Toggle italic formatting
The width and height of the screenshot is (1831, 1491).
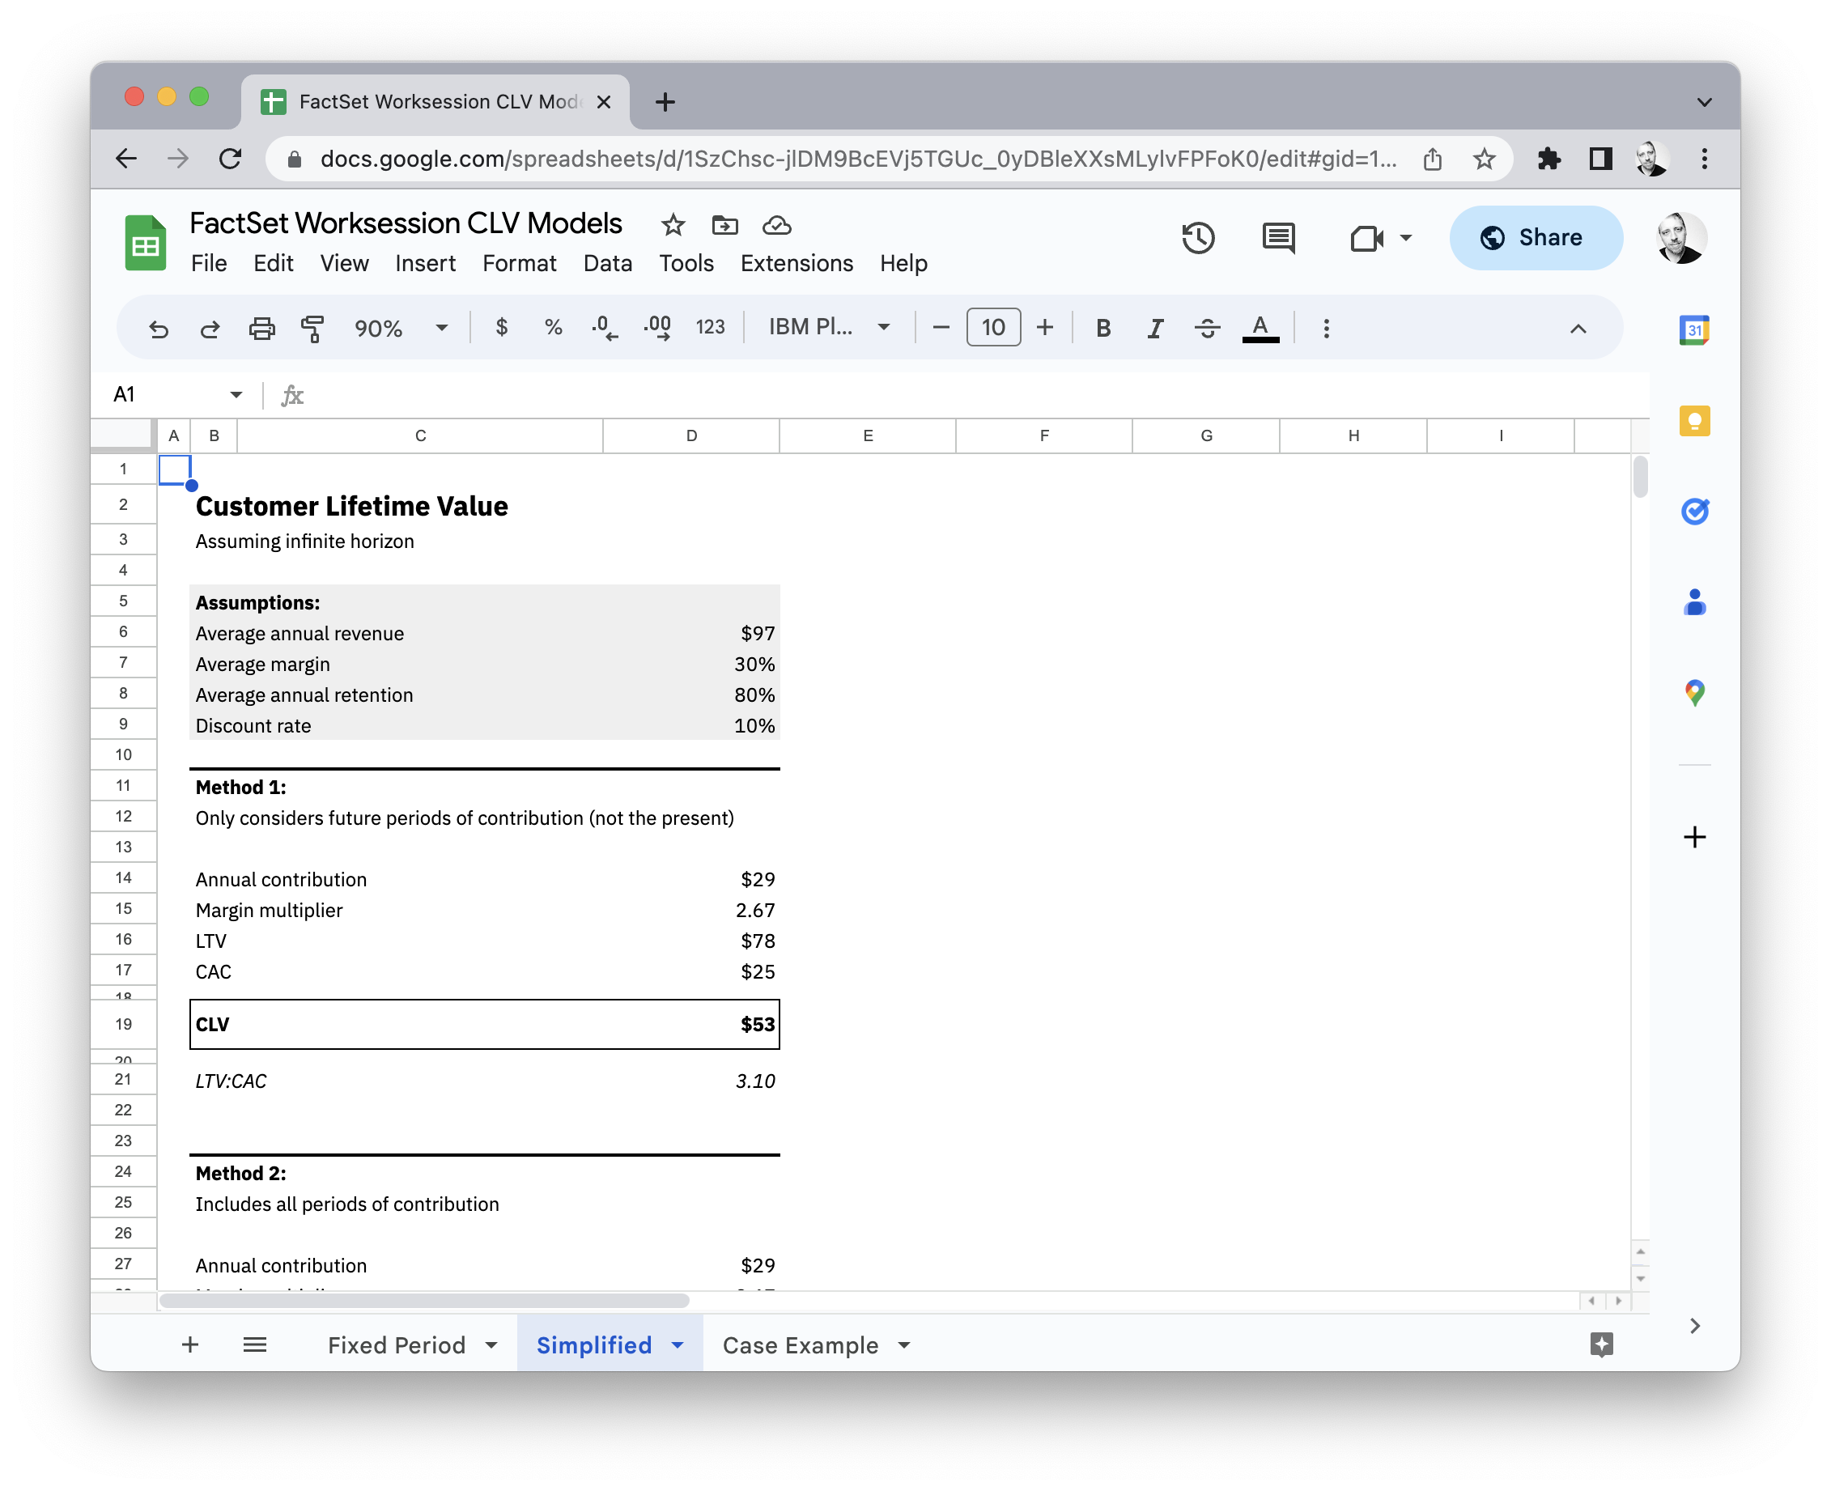click(1155, 328)
